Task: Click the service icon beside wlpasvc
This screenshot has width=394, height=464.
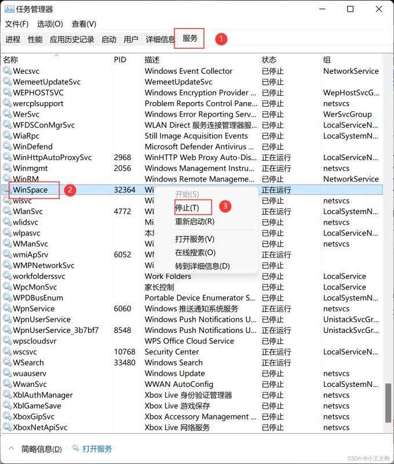Action: pos(7,233)
